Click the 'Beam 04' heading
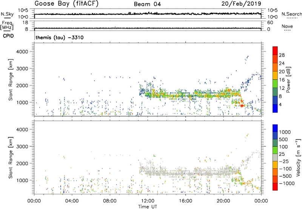 pyautogui.click(x=147, y=4)
